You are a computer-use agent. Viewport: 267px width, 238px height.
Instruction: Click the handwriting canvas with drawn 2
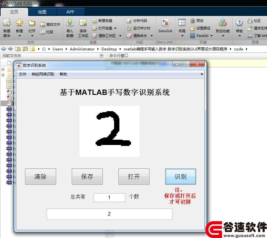click(x=109, y=131)
